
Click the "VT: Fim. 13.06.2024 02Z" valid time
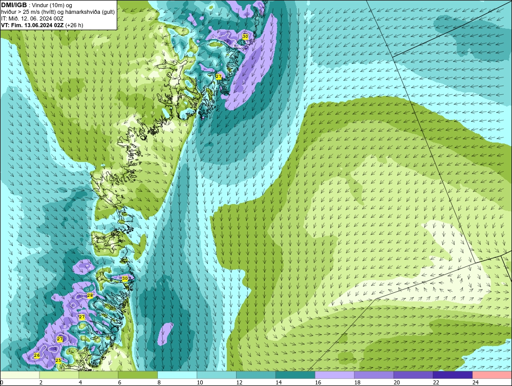coord(33,25)
